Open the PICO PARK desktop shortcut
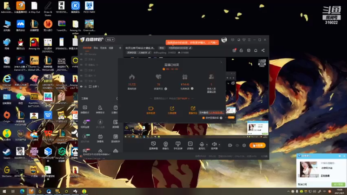Viewport: 347px width, 195px height. [89, 7]
